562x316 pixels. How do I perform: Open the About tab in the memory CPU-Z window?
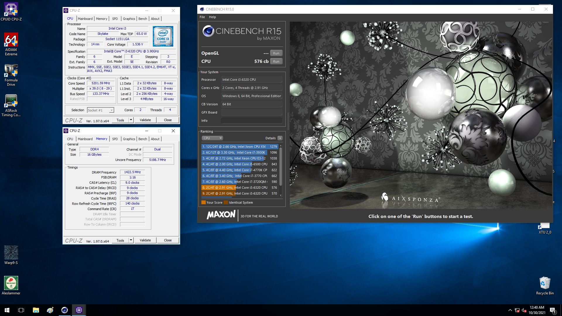(x=155, y=139)
